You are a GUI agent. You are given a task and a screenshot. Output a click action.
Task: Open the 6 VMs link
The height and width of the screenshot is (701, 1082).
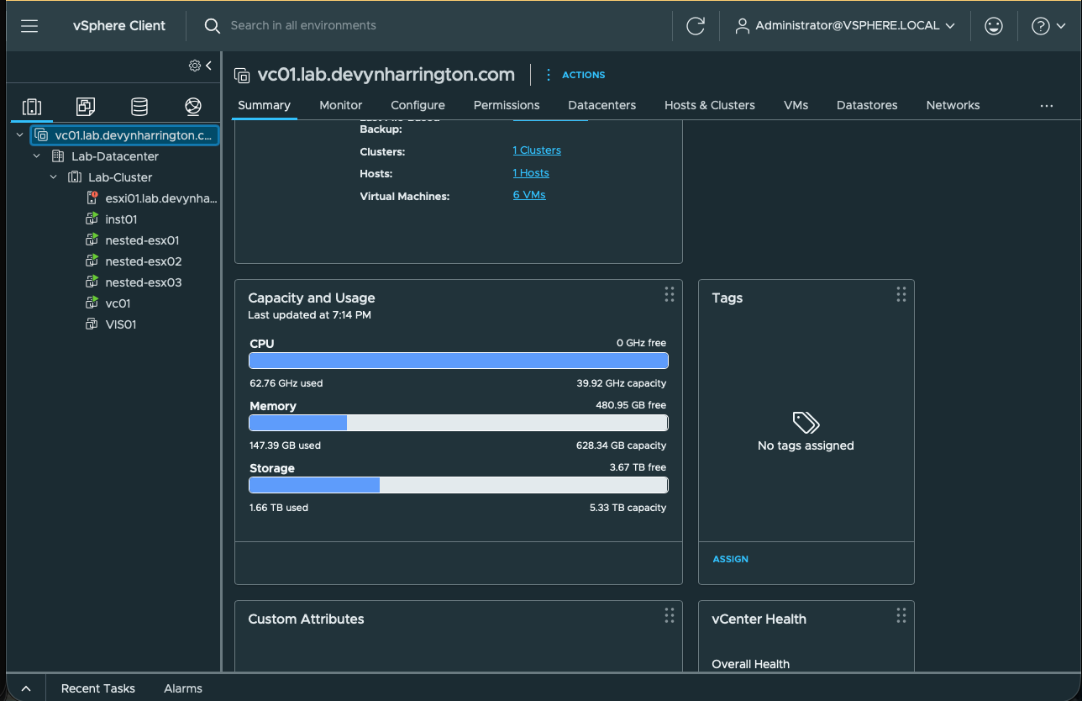coord(529,195)
